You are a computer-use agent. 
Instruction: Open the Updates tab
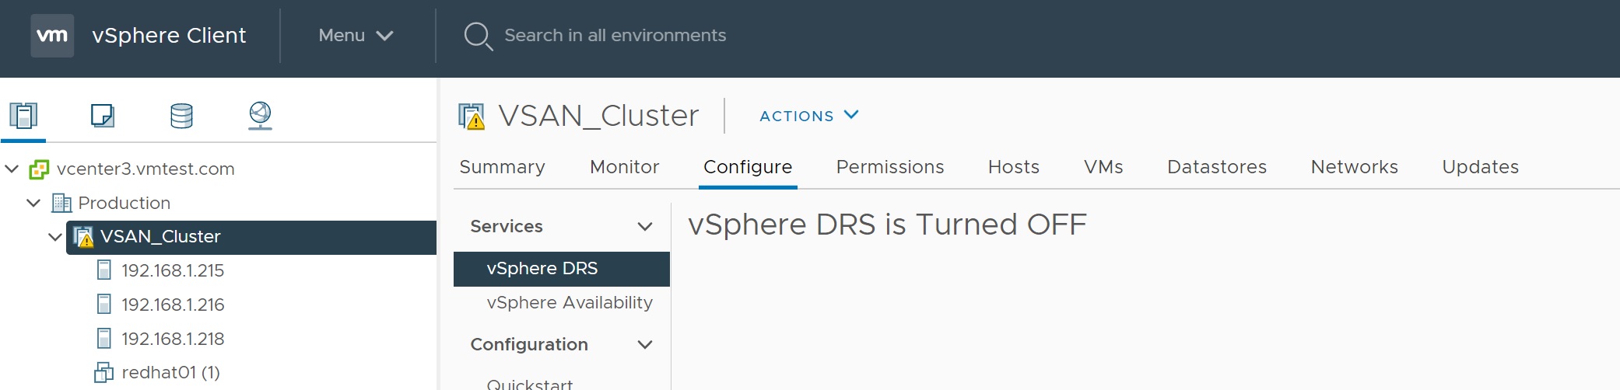(x=1480, y=167)
